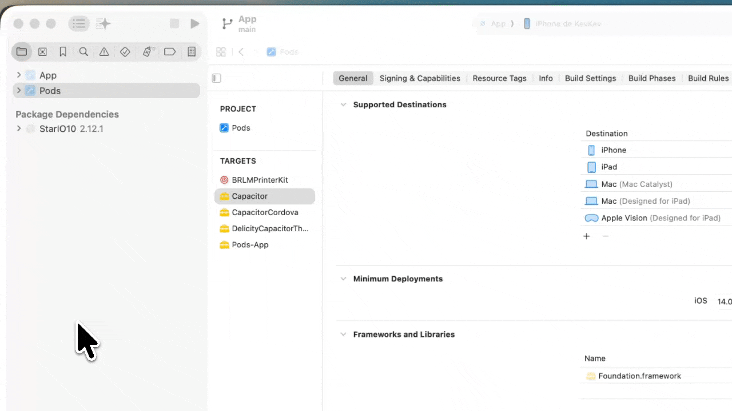Open the Project navigator folder icon
The height and width of the screenshot is (411, 732).
point(22,52)
